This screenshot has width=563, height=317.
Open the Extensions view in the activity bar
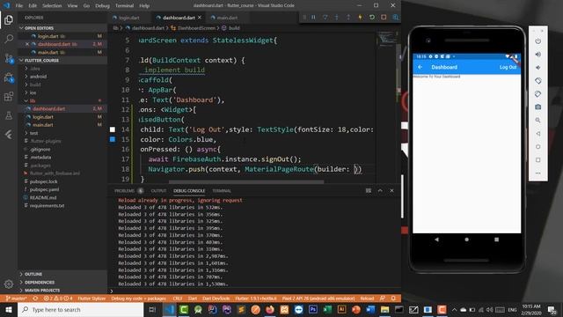click(9, 96)
